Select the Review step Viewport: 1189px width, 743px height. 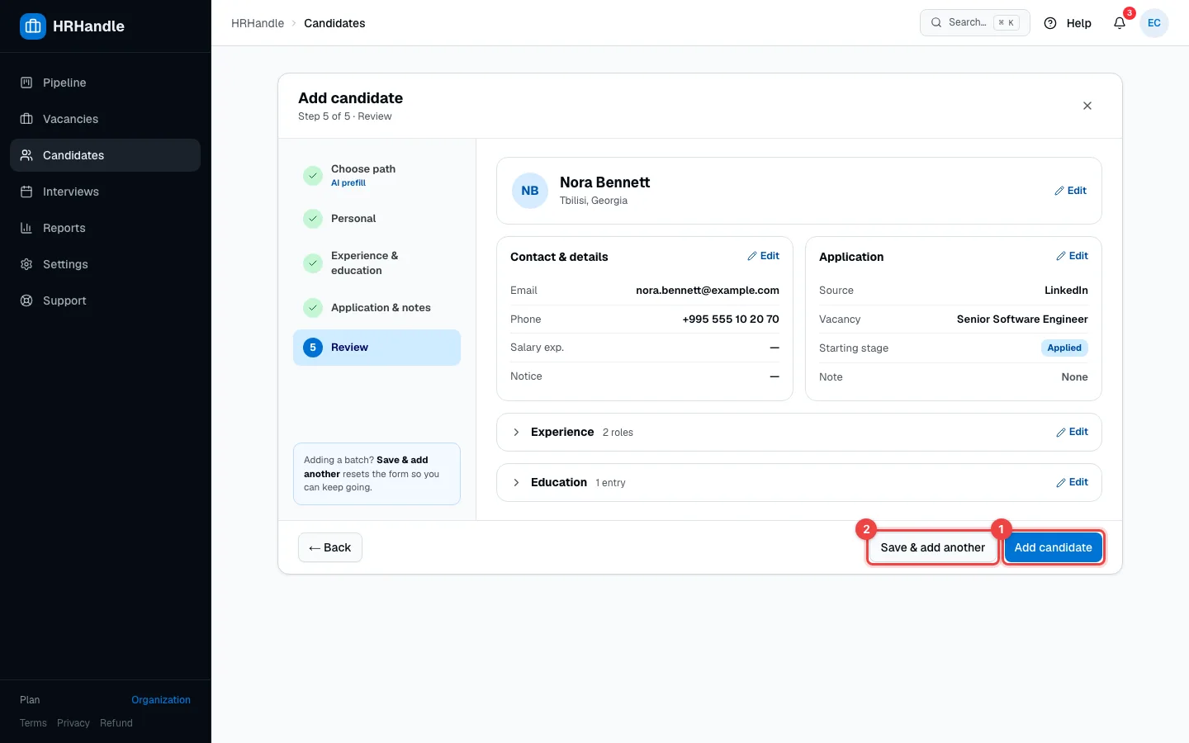coord(377,348)
